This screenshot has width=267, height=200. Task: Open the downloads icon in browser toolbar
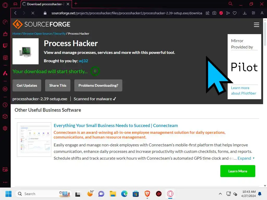click(245, 13)
